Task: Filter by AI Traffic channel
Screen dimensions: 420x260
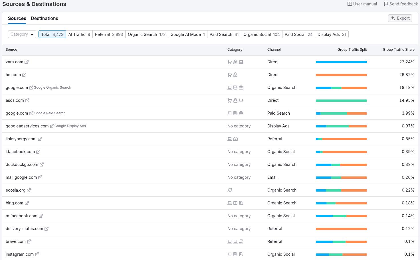Action: (x=79, y=34)
